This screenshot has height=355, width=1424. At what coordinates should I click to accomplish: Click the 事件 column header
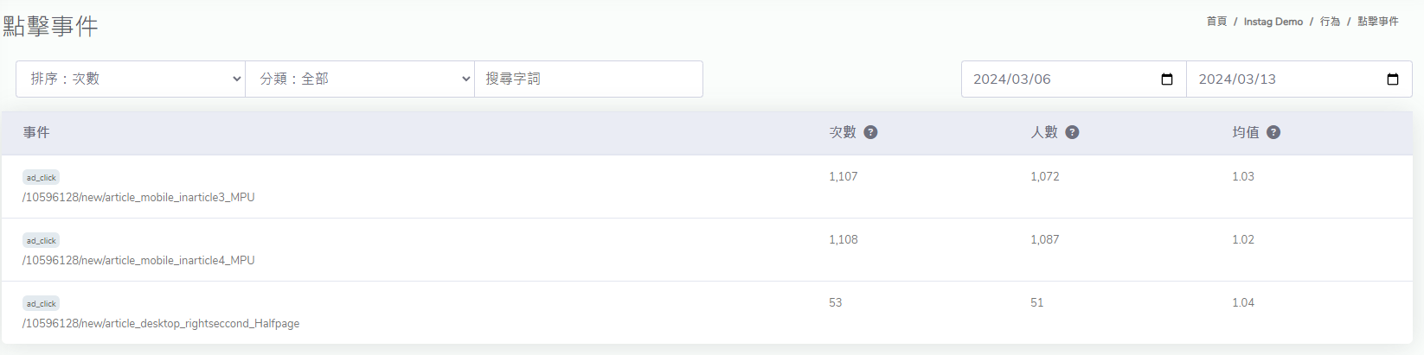coord(36,132)
